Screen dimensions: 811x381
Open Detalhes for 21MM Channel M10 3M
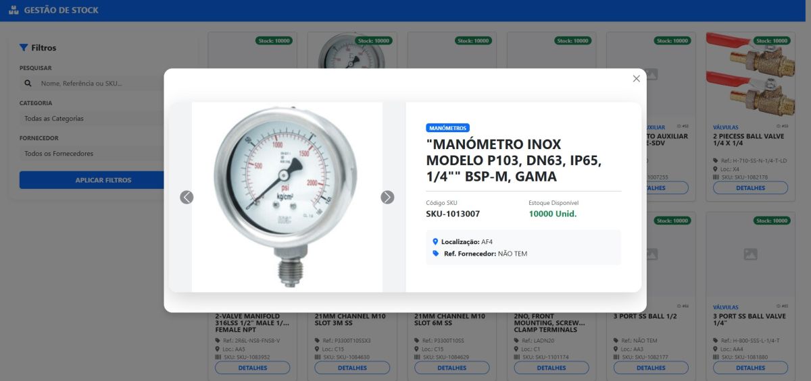(352, 368)
